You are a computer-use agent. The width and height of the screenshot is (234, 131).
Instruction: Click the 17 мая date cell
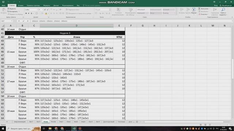(11, 81)
